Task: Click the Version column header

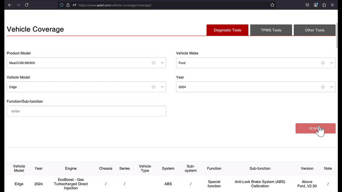Action: (x=307, y=169)
